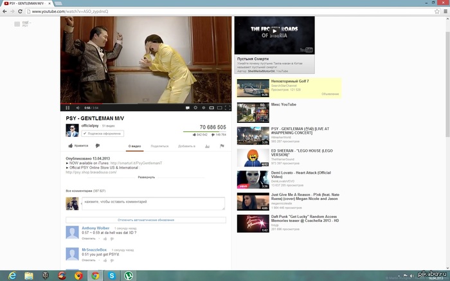Open Daft Punk Get Lucky teaser video
The width and height of the screenshot is (450, 281).
tap(305, 219)
